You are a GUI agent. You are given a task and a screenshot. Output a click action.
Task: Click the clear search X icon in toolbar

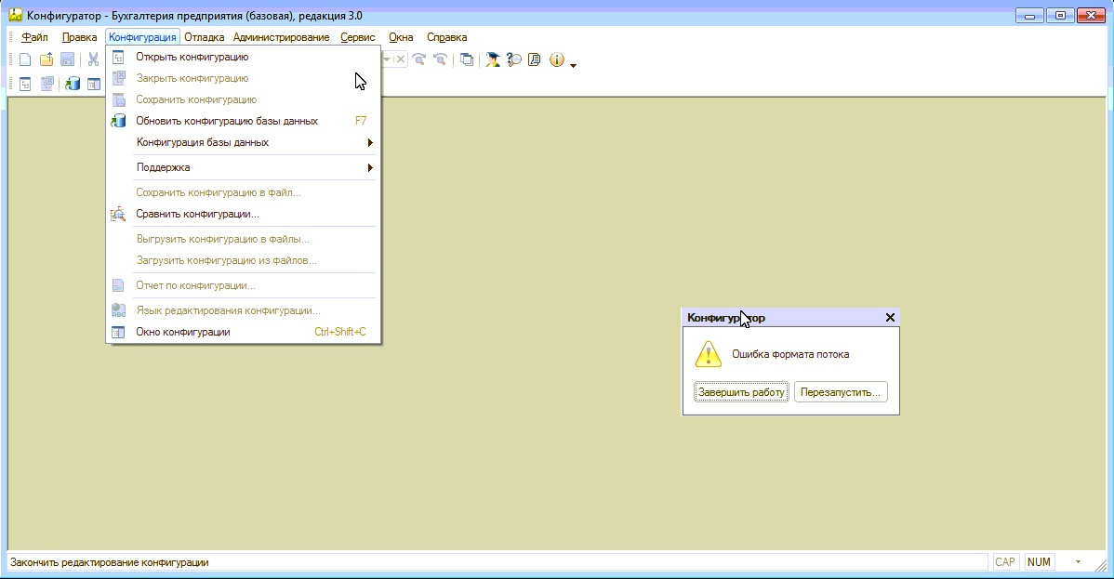[x=401, y=59]
